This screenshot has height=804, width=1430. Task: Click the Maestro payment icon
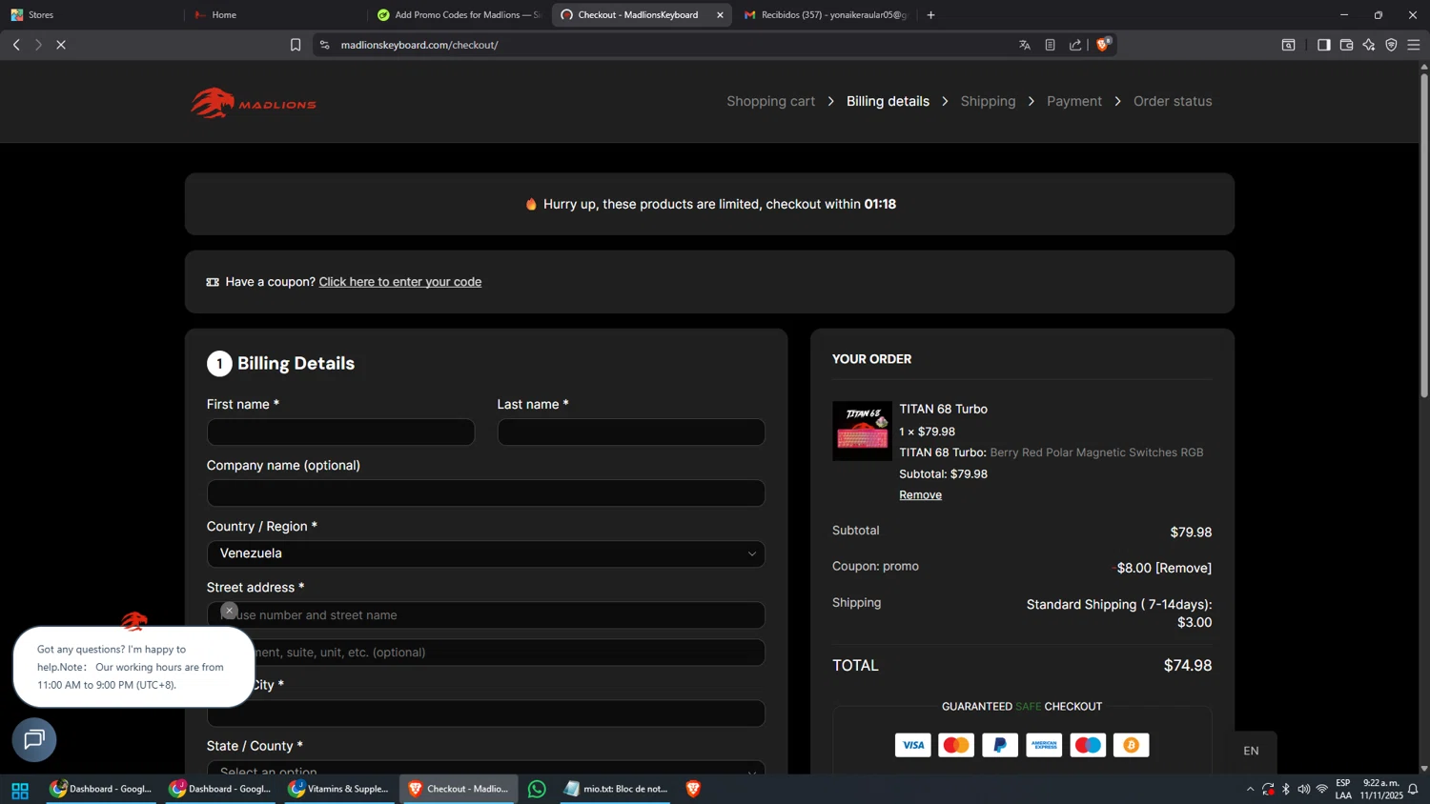(1088, 745)
